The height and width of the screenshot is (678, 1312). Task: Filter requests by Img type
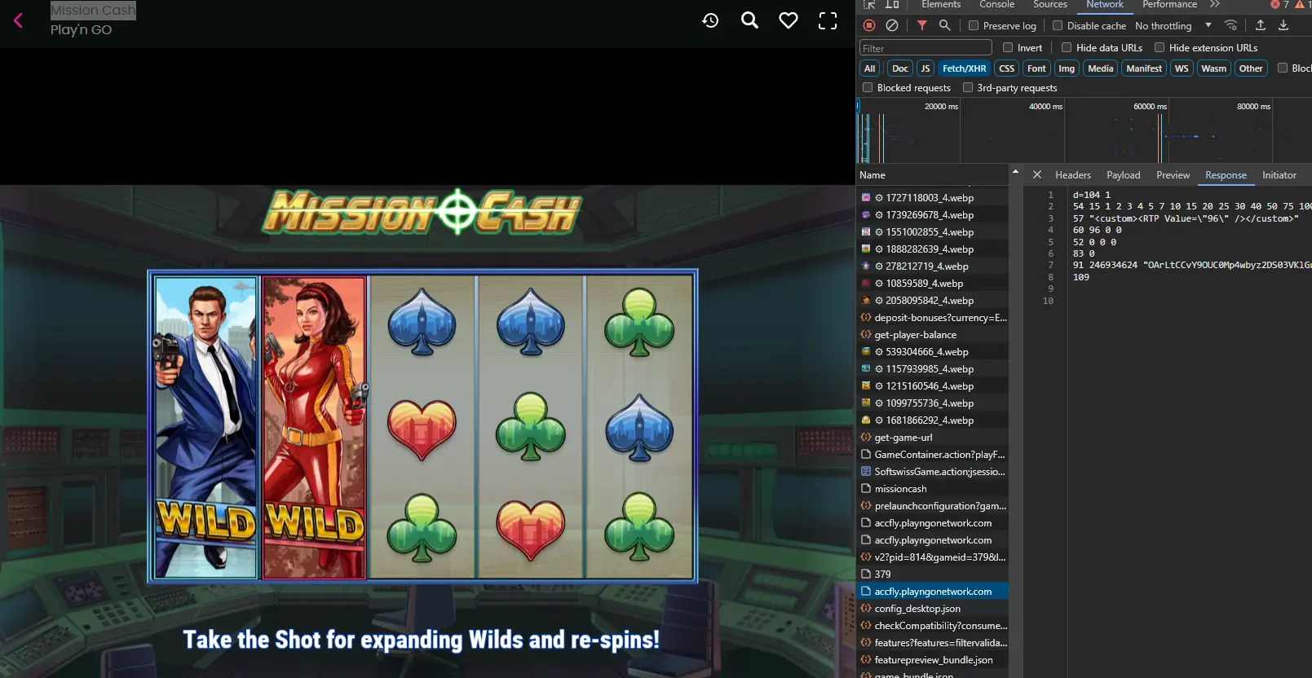1067,68
